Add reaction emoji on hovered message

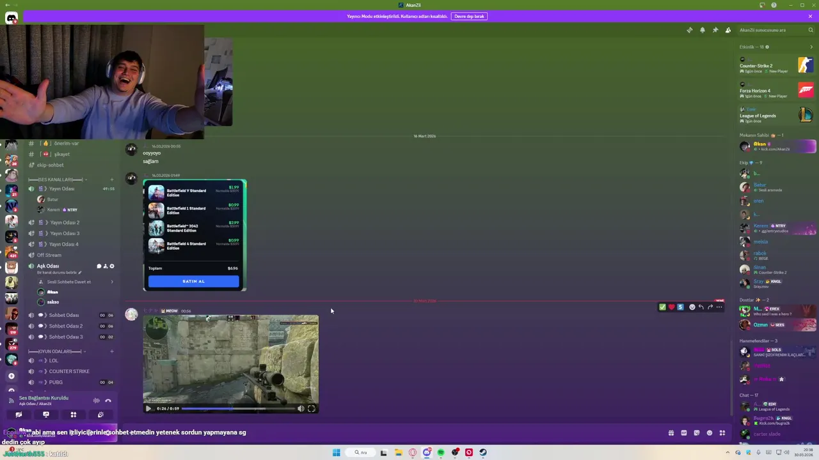coord(692,307)
